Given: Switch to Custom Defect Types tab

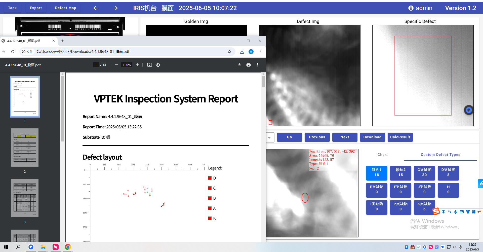Looking at the screenshot, I should (x=440, y=155).
